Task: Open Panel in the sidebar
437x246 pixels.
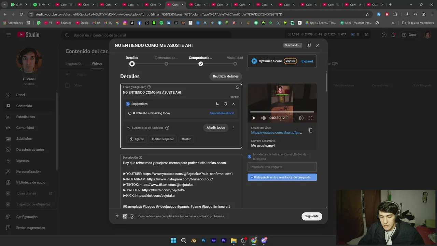Action: (x=29, y=95)
